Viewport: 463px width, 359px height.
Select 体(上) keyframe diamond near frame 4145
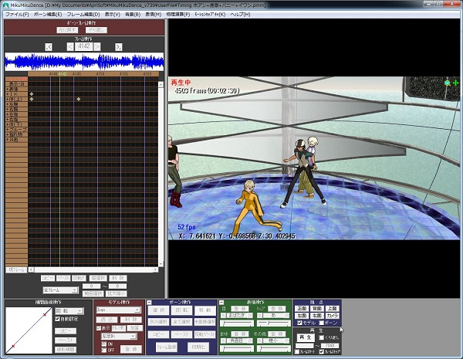point(79,99)
